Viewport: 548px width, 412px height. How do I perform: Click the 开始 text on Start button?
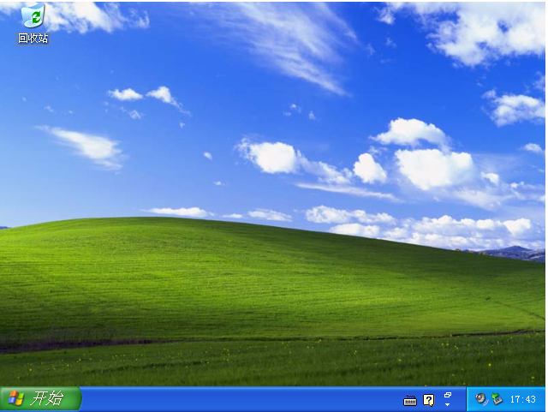(47, 398)
